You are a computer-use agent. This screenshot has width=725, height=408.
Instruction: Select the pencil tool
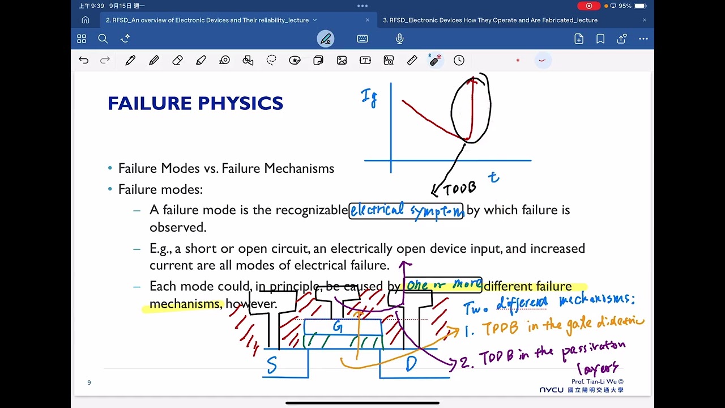coord(154,60)
